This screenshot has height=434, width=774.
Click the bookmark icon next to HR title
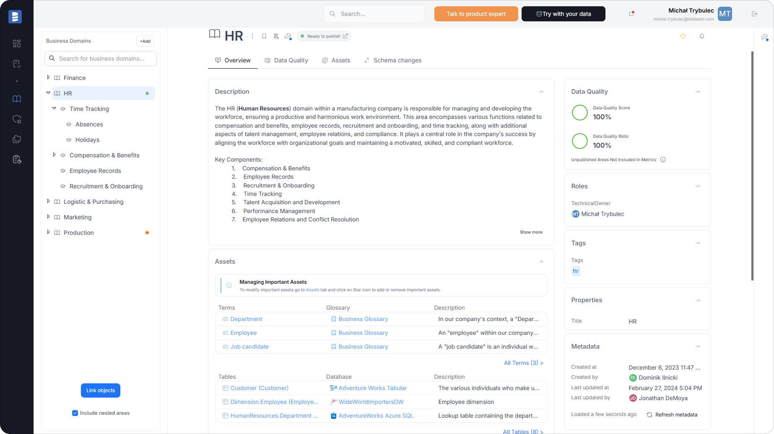[264, 36]
